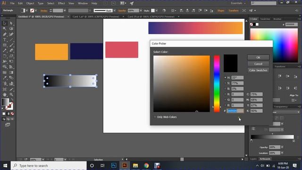Viewport: 302px width, 170px height.
Task: Open Photoshop from the taskbar
Action: tap(114, 166)
